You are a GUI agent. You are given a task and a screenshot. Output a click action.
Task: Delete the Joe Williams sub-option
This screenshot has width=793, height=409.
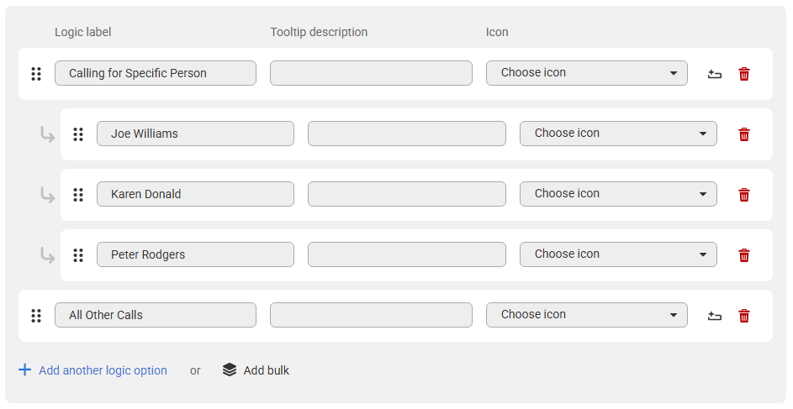pyautogui.click(x=744, y=134)
